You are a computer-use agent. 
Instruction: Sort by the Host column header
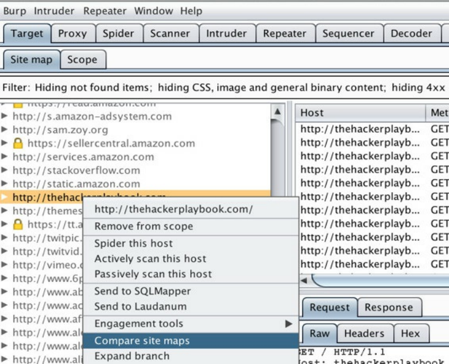[x=360, y=113]
